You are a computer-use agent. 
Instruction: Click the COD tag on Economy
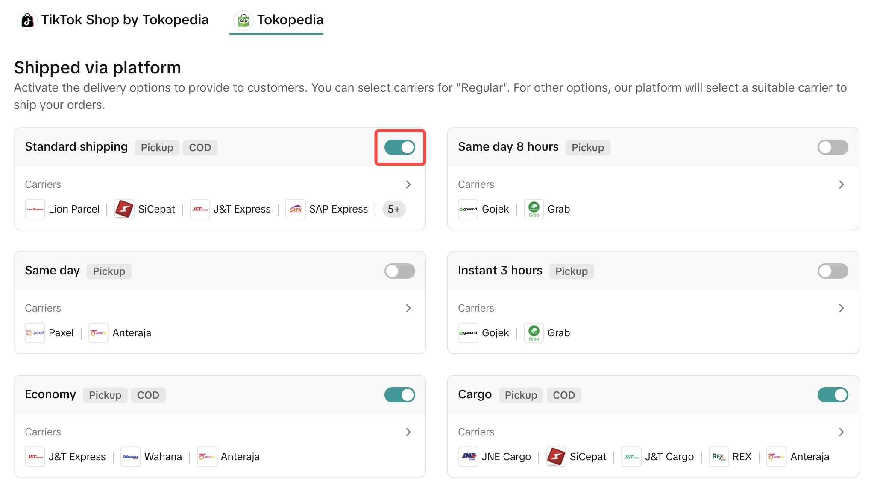tap(148, 395)
